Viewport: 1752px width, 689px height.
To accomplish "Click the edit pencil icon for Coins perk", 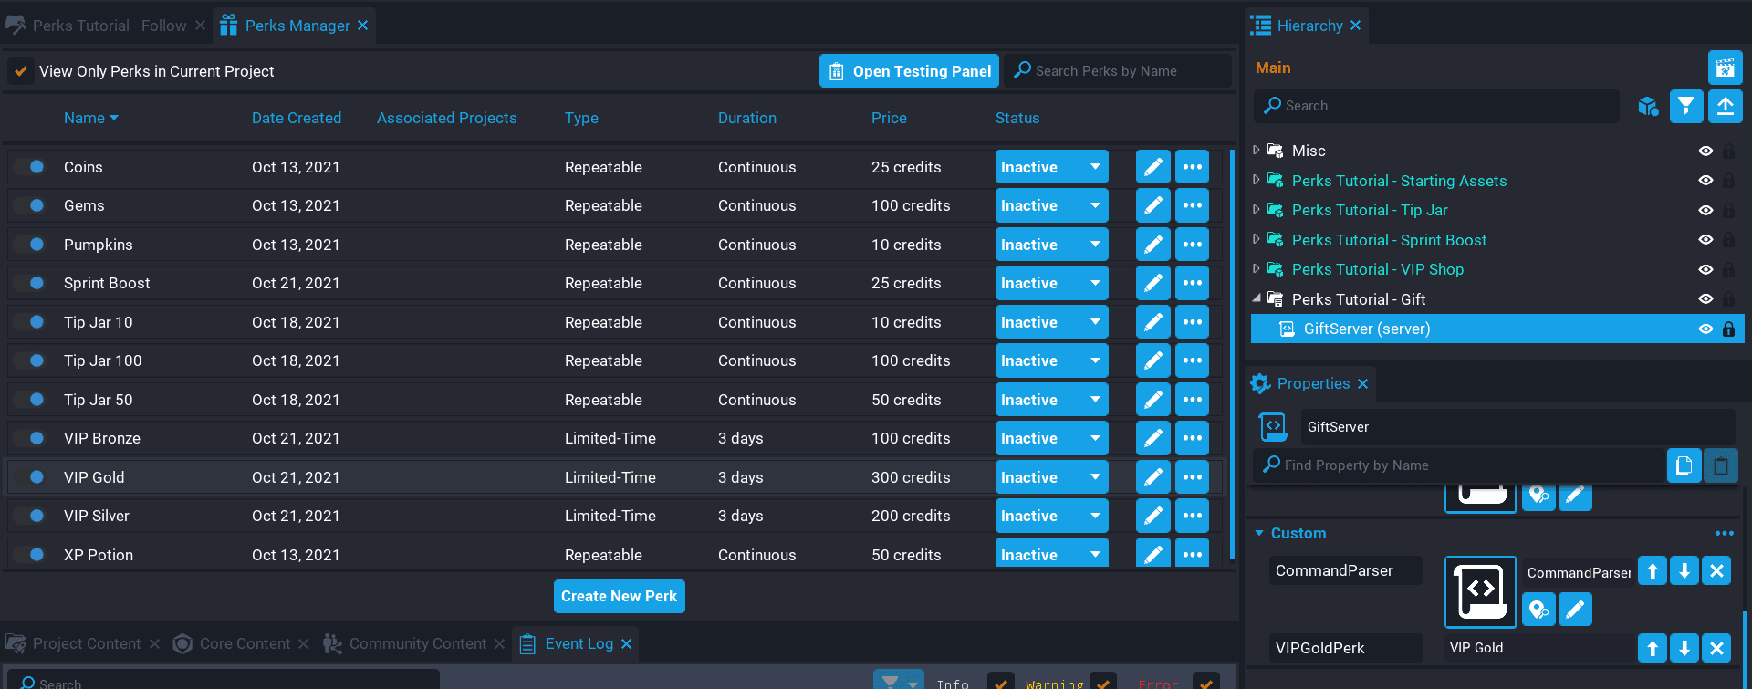I will [1152, 167].
